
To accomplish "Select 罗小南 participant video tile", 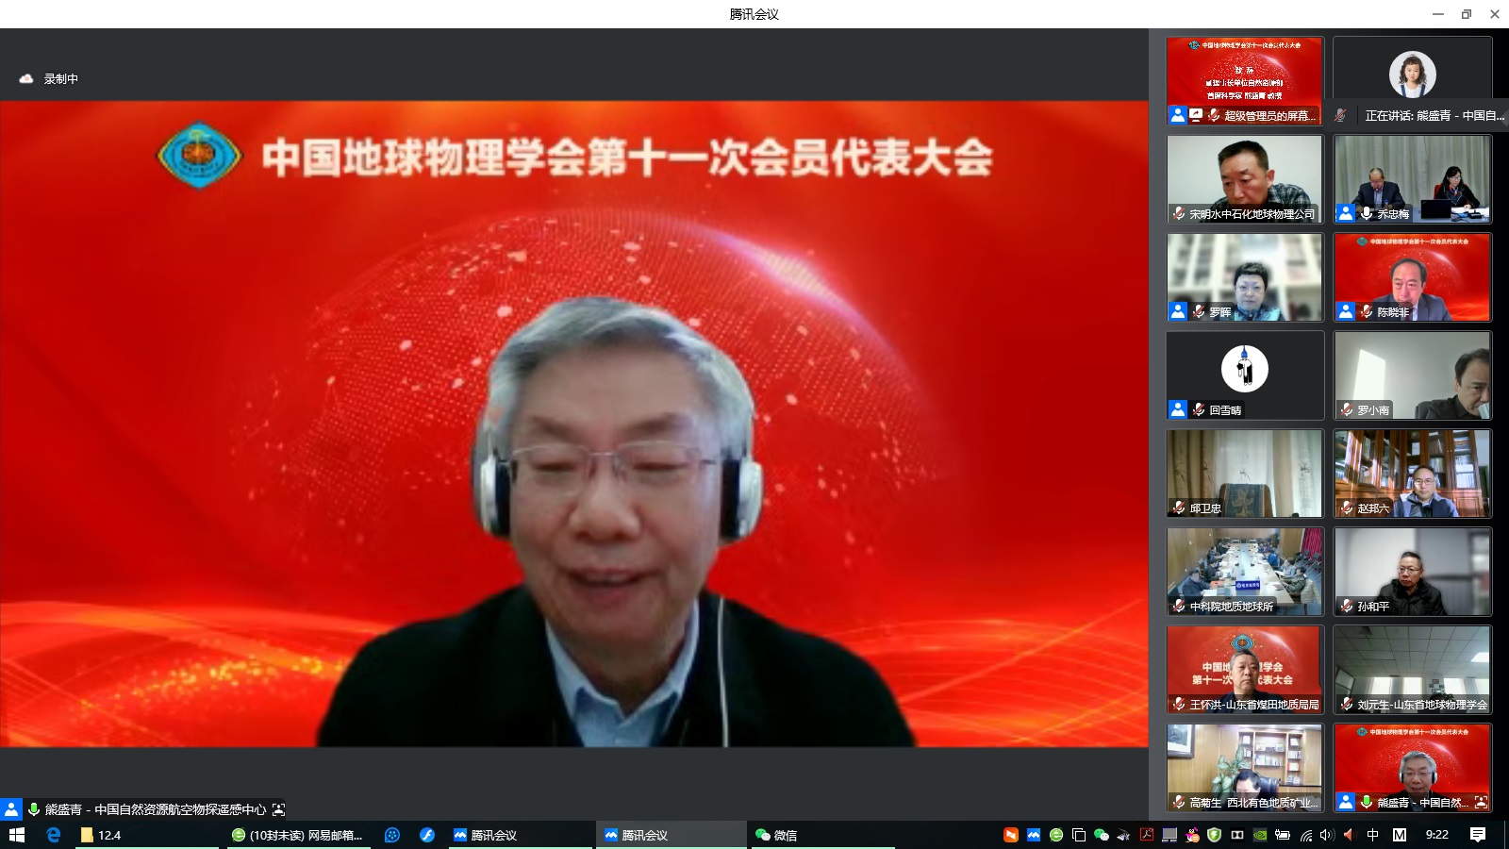I will tap(1413, 375).
